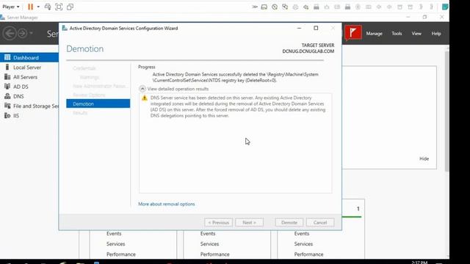Screen dimensions: 470x264
Task: Click the Server Manager forward arrow
Action: pos(22,33)
